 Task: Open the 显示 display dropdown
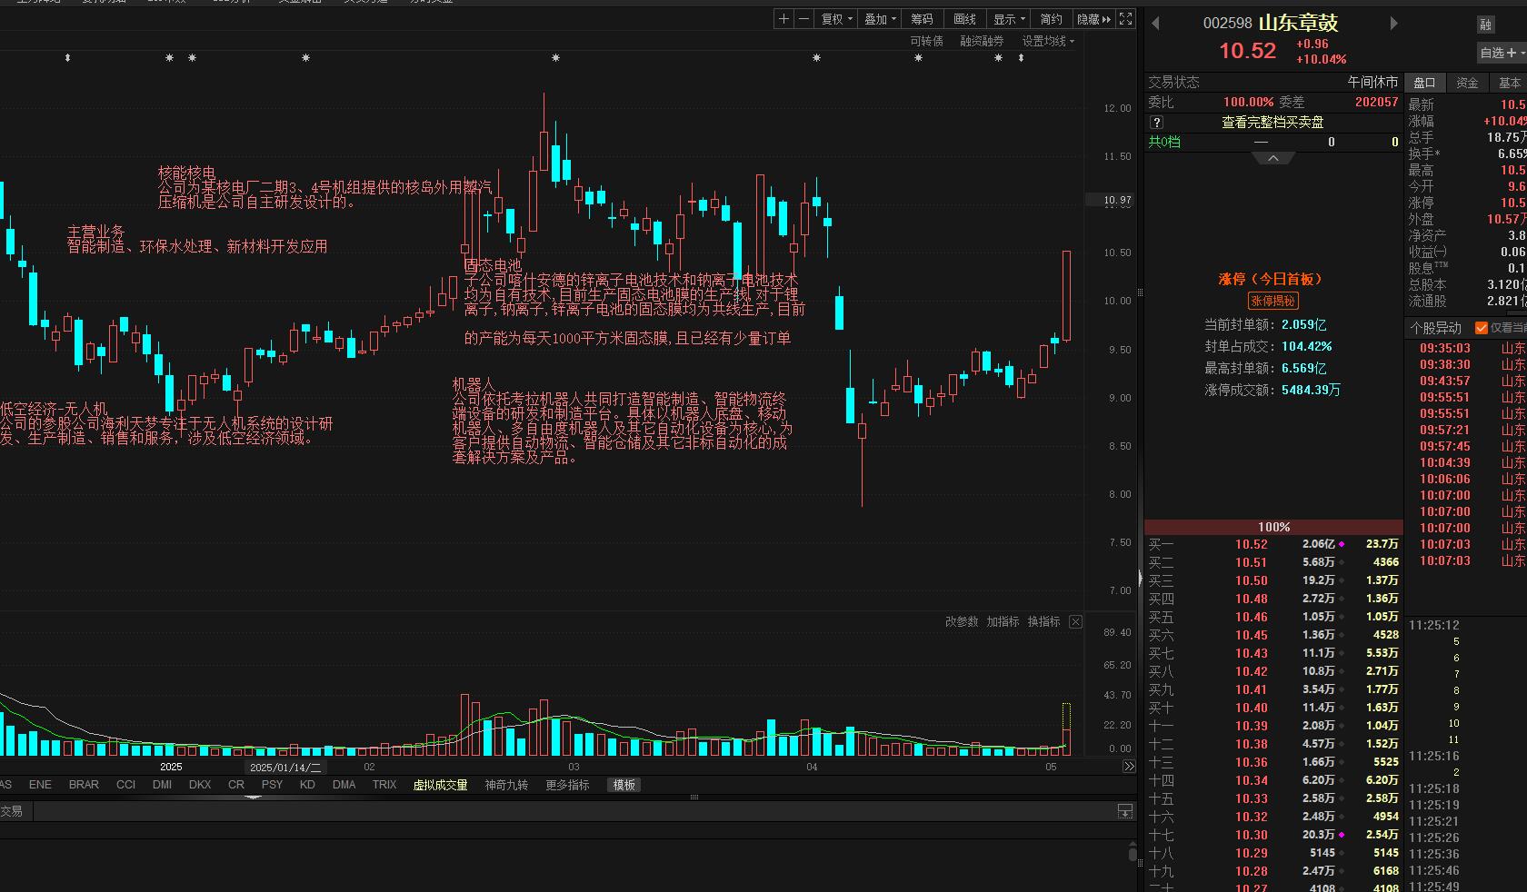[1009, 19]
